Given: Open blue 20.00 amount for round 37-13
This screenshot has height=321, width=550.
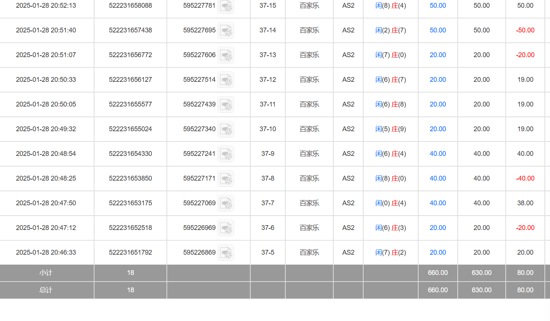Looking at the screenshot, I should 438,55.
